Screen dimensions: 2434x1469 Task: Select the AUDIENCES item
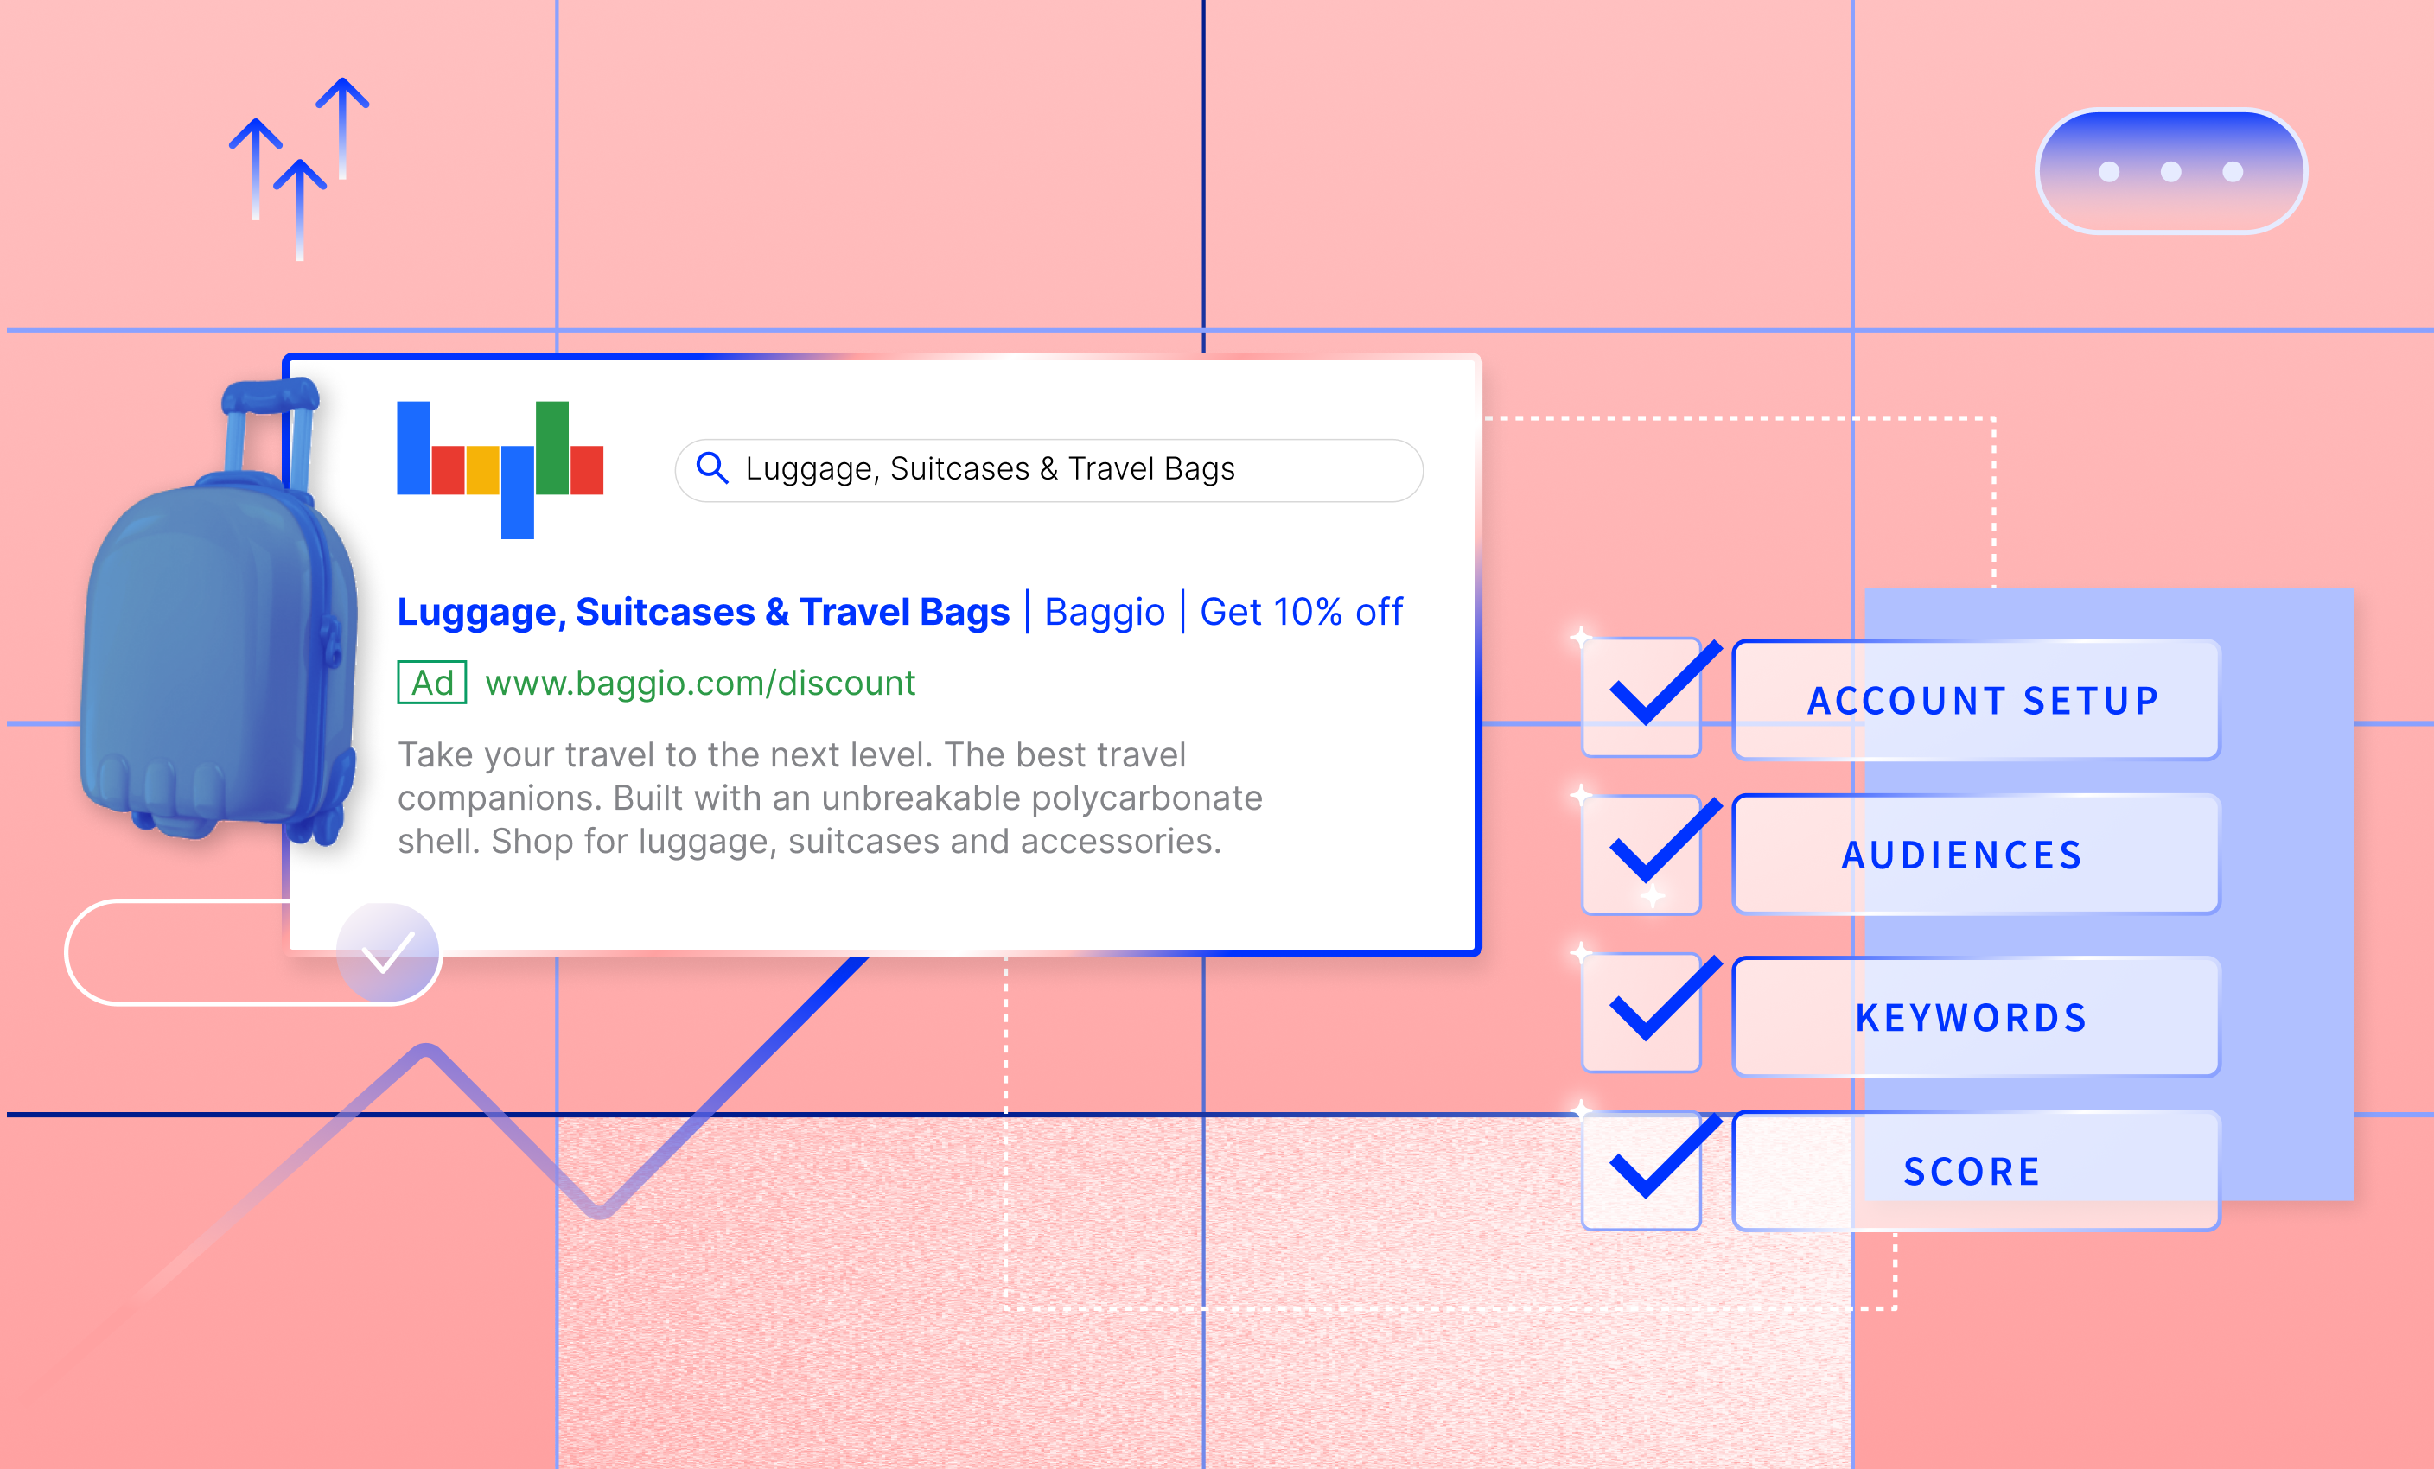point(1977,855)
